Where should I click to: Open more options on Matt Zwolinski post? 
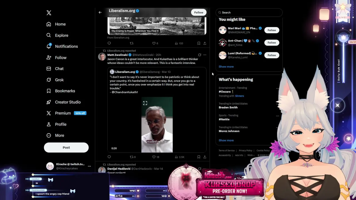[x=205, y=55]
